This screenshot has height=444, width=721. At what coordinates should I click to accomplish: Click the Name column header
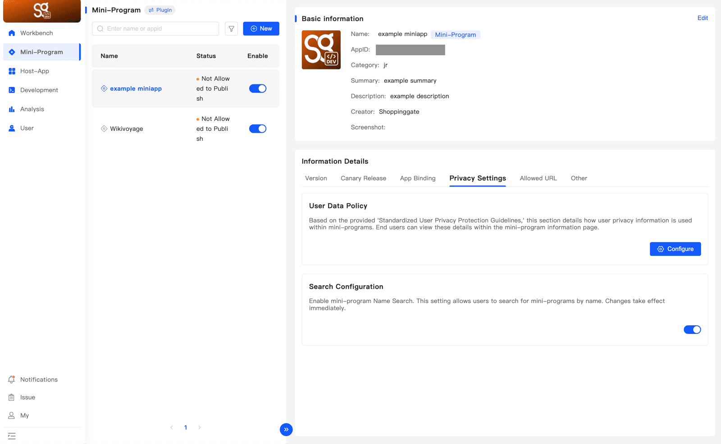109,56
